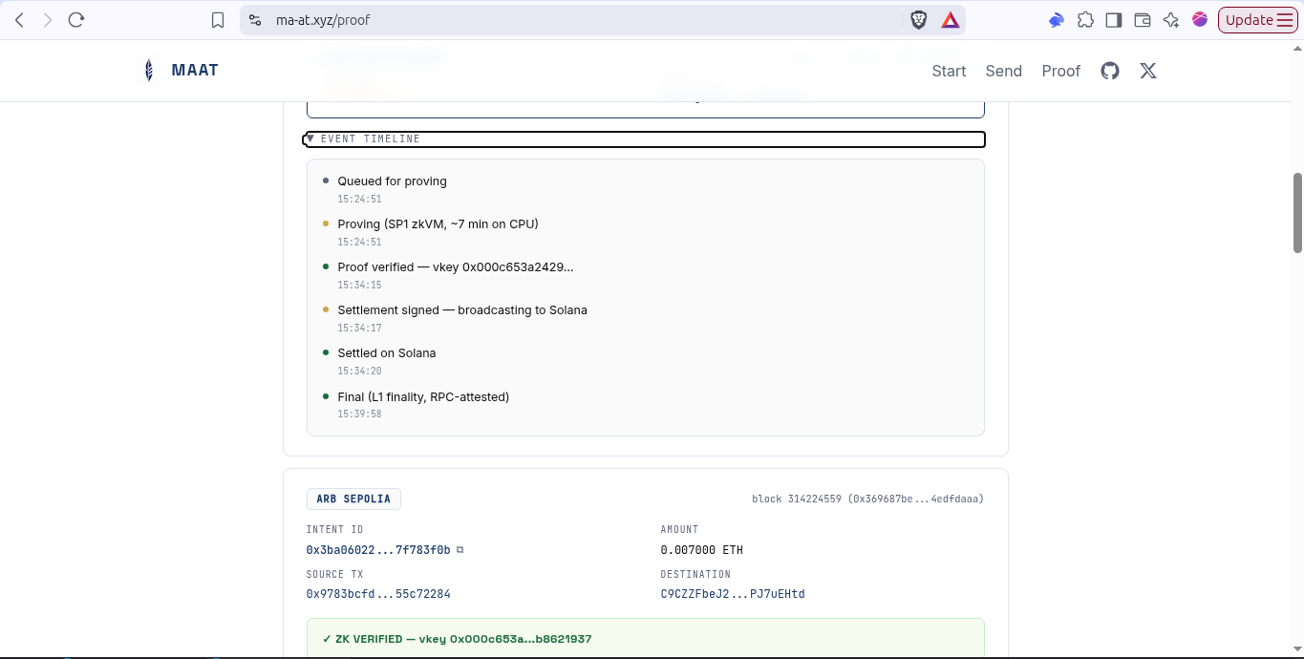This screenshot has height=659, width=1304.
Task: Select "Proof verified — vkey" timeline entry
Action: [456, 267]
